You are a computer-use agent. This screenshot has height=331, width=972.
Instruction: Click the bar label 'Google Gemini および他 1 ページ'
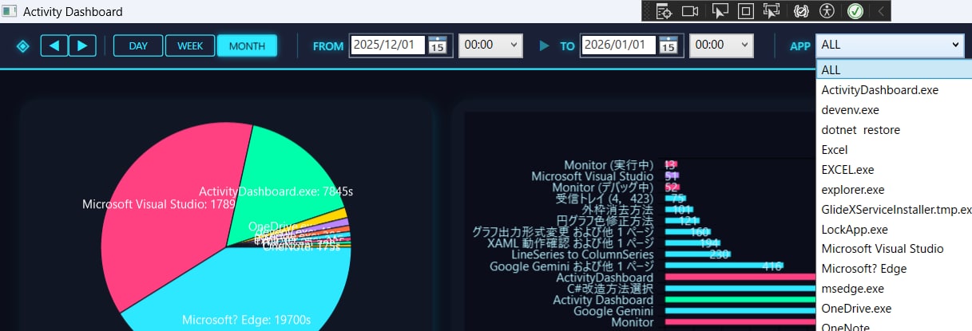(572, 266)
